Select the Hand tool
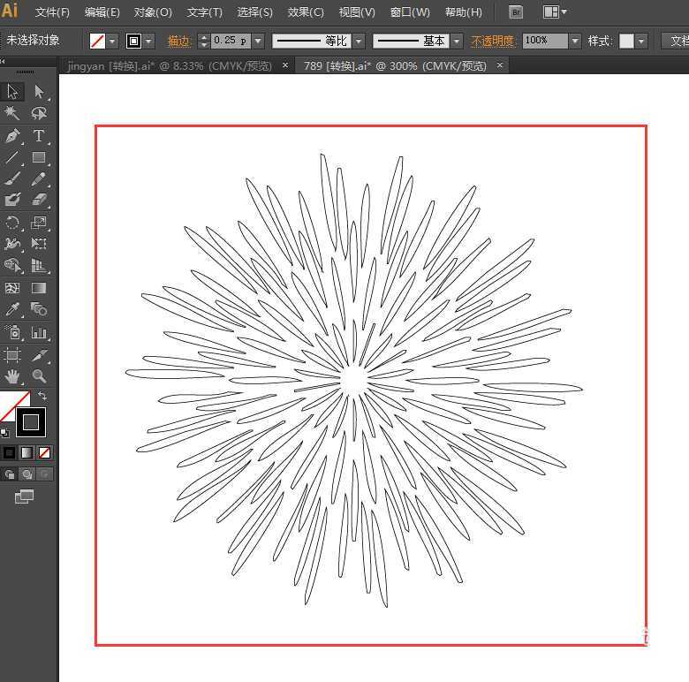The image size is (689, 682). tap(12, 376)
